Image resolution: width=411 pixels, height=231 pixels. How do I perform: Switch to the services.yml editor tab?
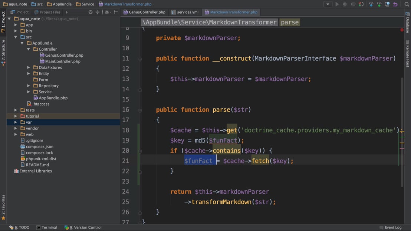click(x=185, y=12)
